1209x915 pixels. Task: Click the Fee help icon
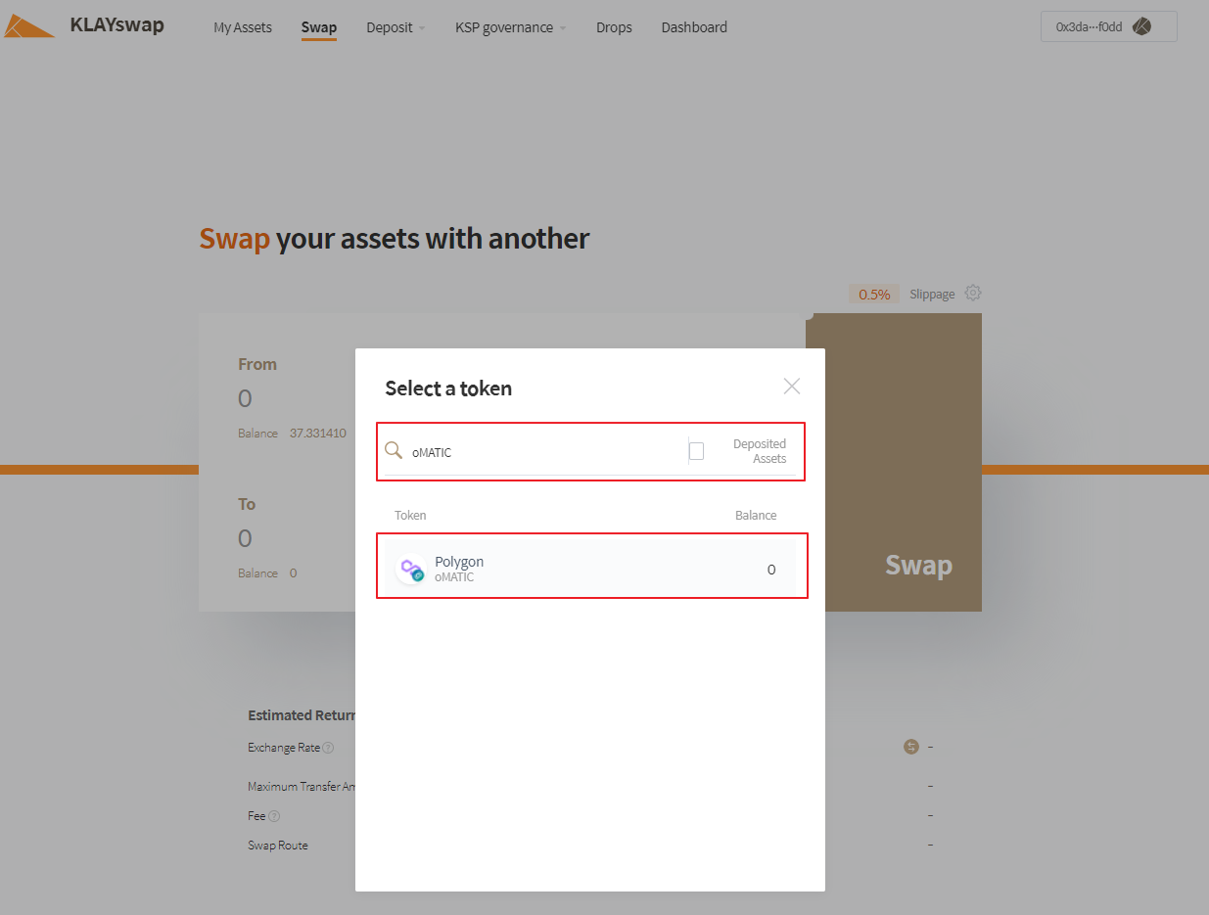(x=274, y=816)
